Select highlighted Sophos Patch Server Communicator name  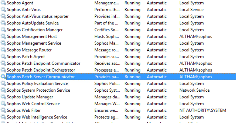coord(41,77)
